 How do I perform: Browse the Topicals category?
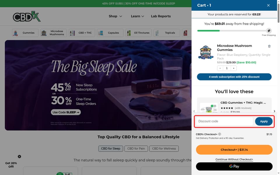167,33
